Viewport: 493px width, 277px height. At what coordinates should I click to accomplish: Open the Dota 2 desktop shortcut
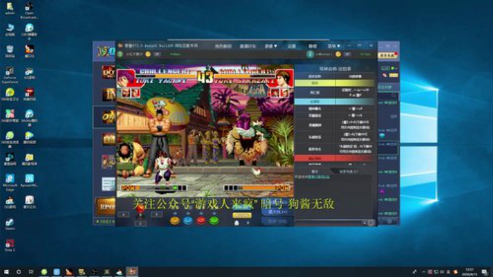click(x=10, y=245)
